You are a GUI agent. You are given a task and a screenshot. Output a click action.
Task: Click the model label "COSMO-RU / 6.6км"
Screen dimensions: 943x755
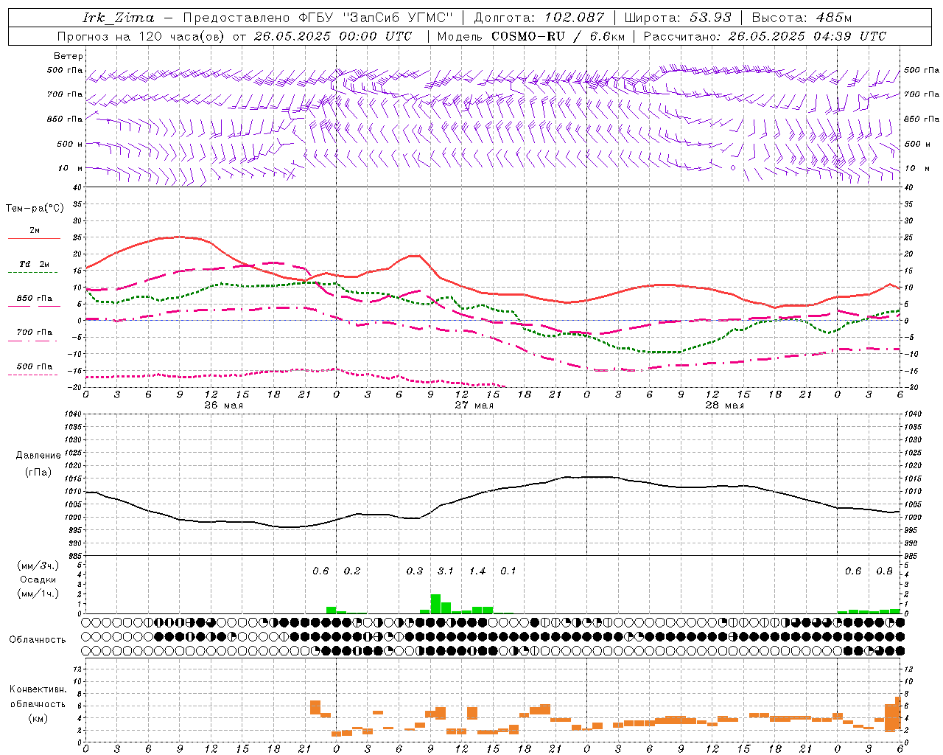(558, 36)
